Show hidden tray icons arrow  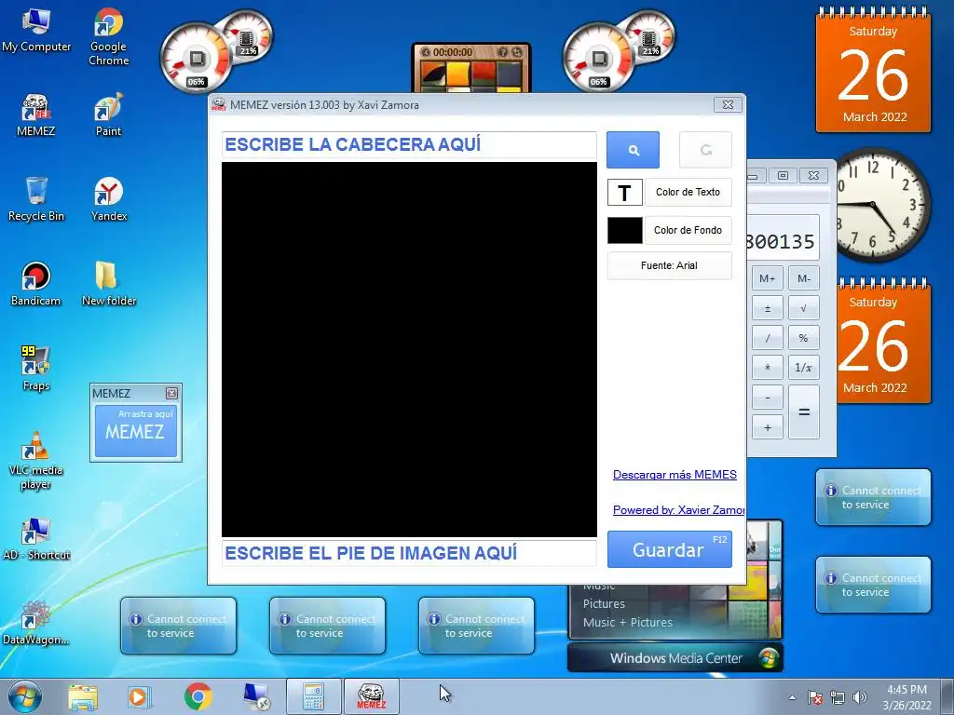792,697
